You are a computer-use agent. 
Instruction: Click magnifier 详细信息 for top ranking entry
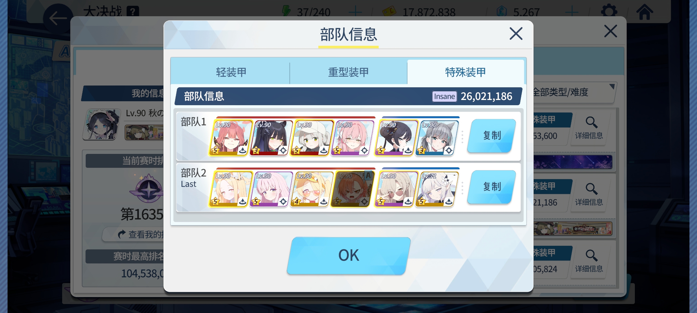pos(589,128)
